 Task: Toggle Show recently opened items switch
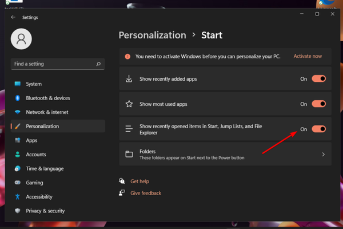(x=319, y=129)
